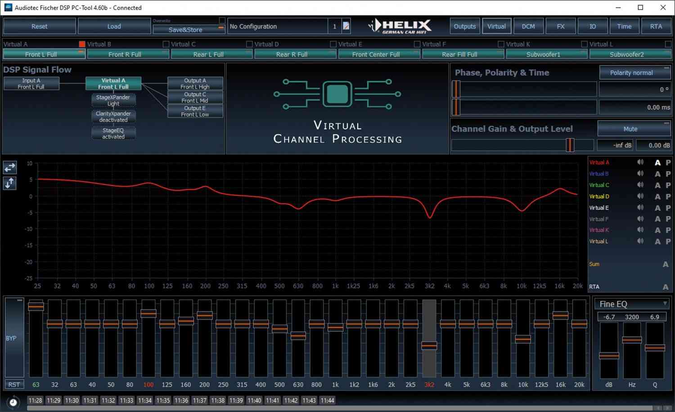Open the FX tab
This screenshot has height=412, width=675.
561,27
